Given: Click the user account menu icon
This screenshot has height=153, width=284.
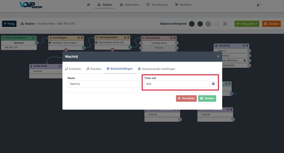Looking at the screenshot, I should [x=259, y=5].
